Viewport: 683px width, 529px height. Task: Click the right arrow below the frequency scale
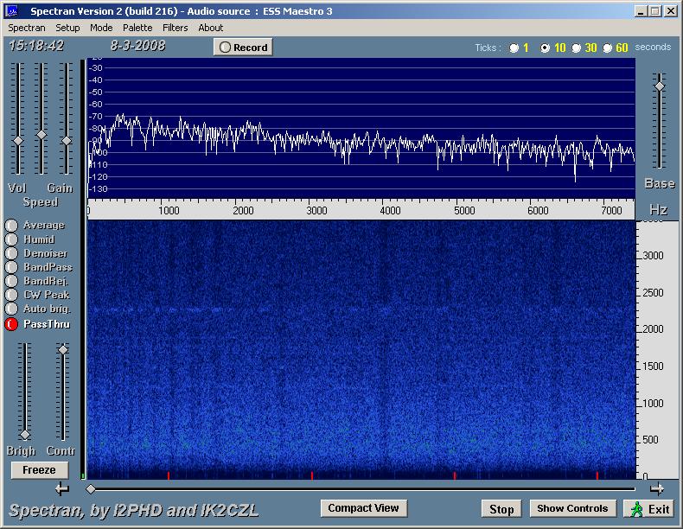point(657,488)
